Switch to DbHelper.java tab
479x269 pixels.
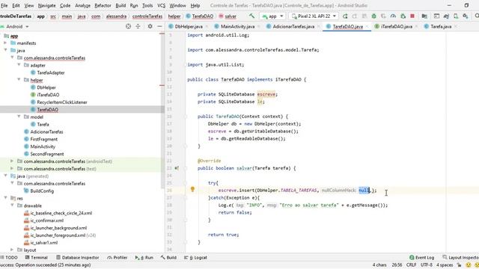pyautogui.click(x=188, y=27)
